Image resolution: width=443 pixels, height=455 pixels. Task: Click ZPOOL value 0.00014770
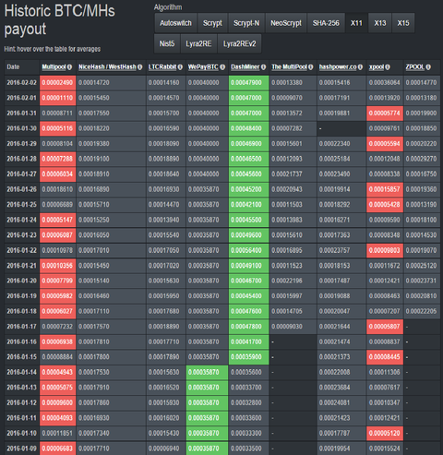point(421,83)
